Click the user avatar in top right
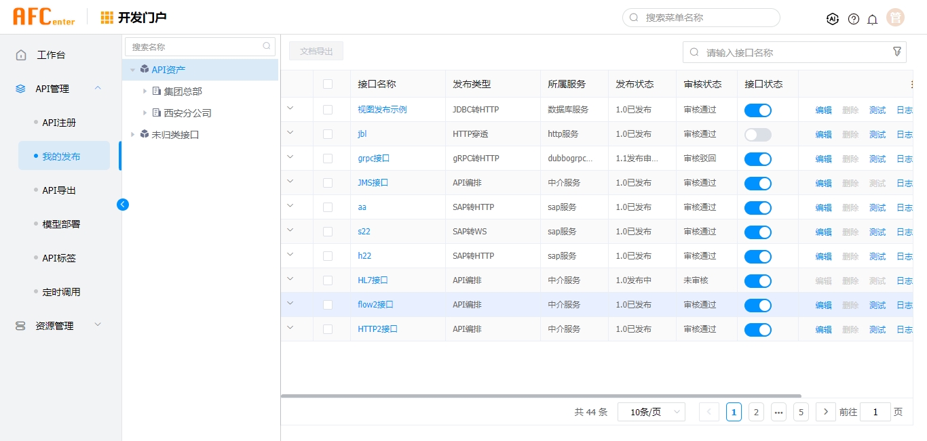Viewport: 927px width, 441px height. pyautogui.click(x=896, y=18)
